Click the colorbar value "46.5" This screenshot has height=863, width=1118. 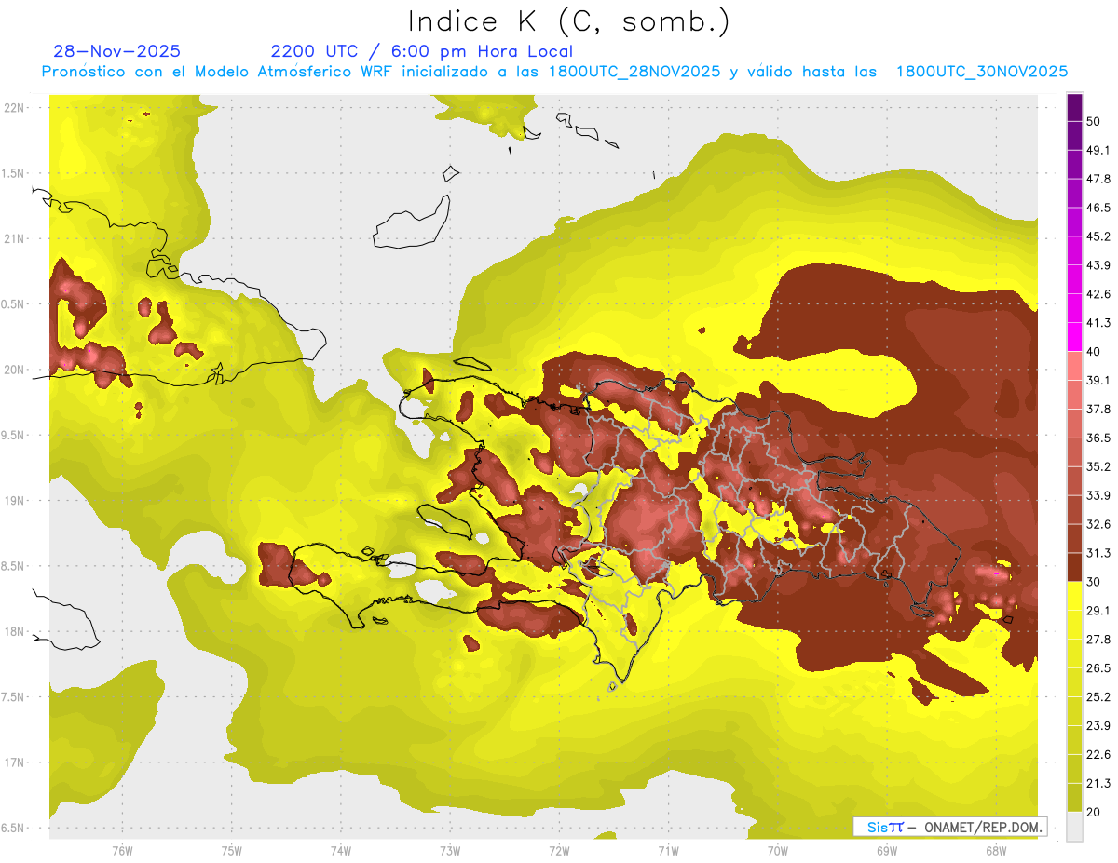coord(1098,208)
